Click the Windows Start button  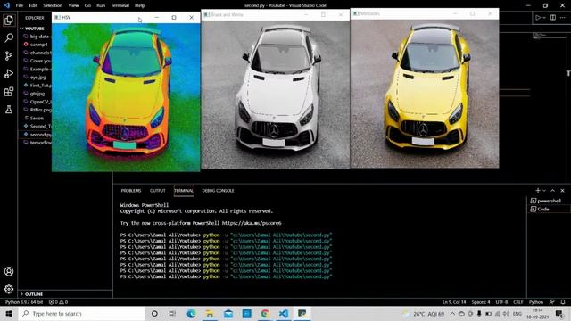pos(9,313)
